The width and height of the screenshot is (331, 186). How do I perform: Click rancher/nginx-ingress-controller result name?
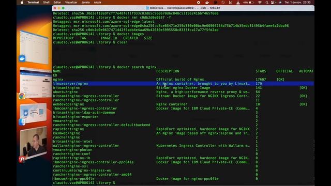[x=86, y=100]
